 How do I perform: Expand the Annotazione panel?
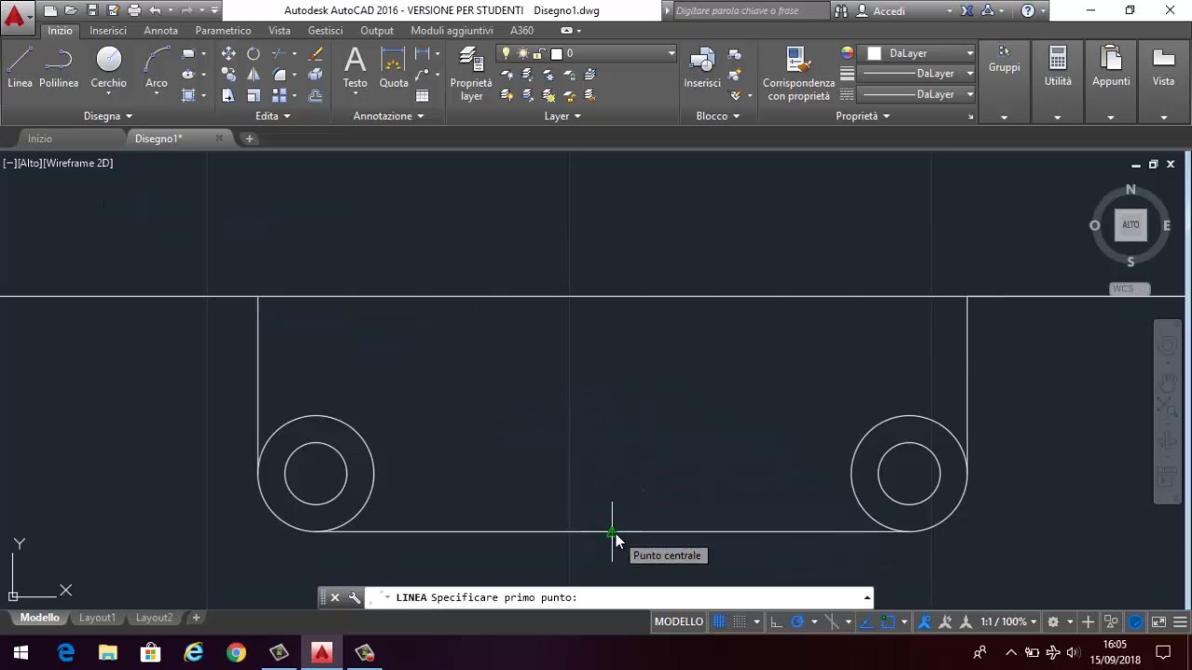click(388, 116)
